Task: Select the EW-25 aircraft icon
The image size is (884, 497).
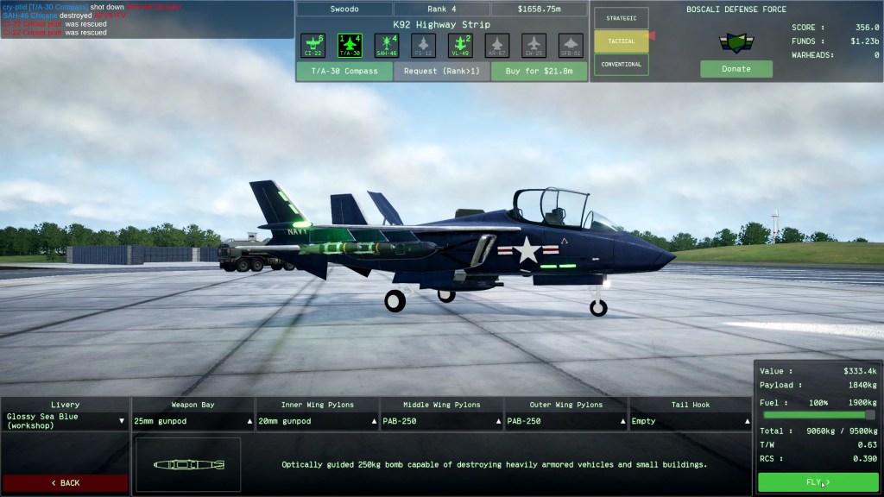Action: point(534,46)
